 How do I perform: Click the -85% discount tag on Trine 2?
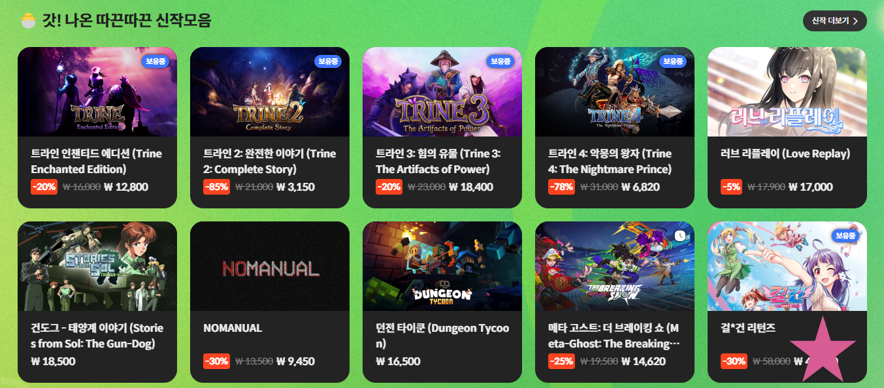tap(216, 187)
